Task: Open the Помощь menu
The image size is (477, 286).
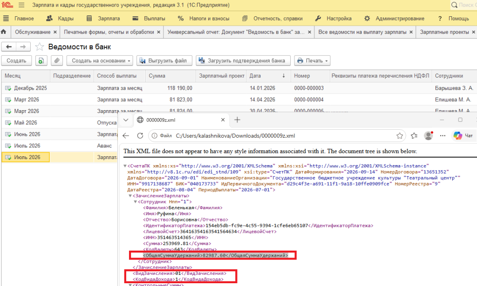Action: 454,19
